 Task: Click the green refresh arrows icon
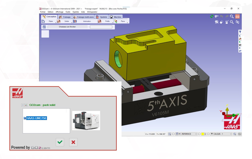pos(212,16)
